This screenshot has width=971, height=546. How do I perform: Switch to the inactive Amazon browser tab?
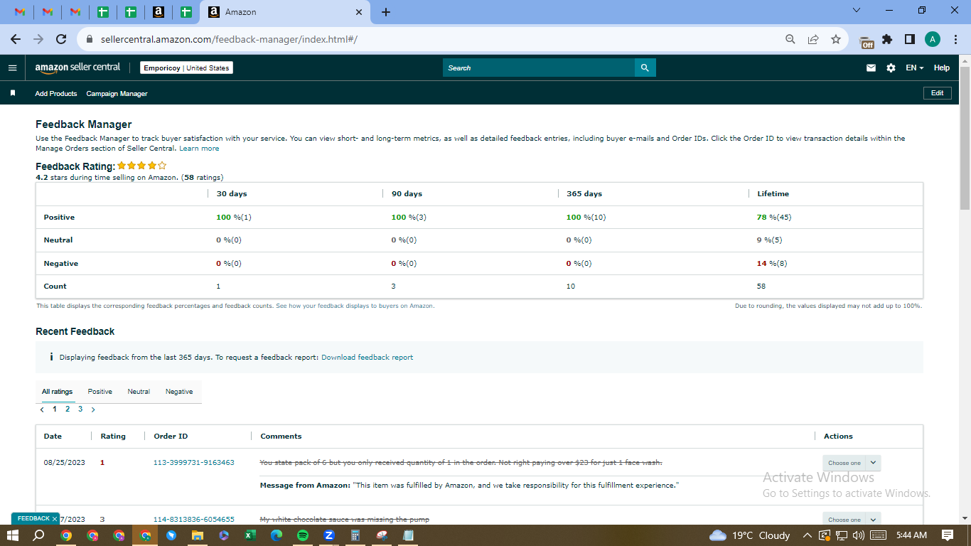158,12
